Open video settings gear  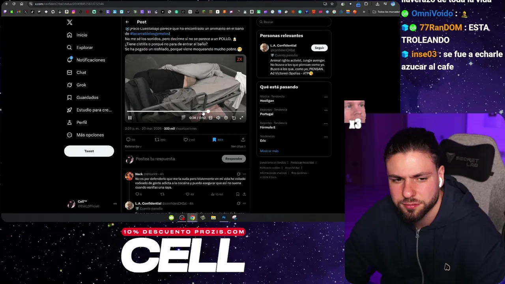point(226,118)
